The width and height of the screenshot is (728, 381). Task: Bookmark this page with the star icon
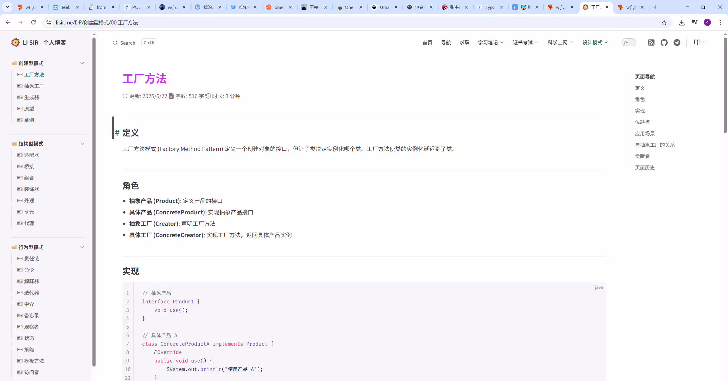664,22
